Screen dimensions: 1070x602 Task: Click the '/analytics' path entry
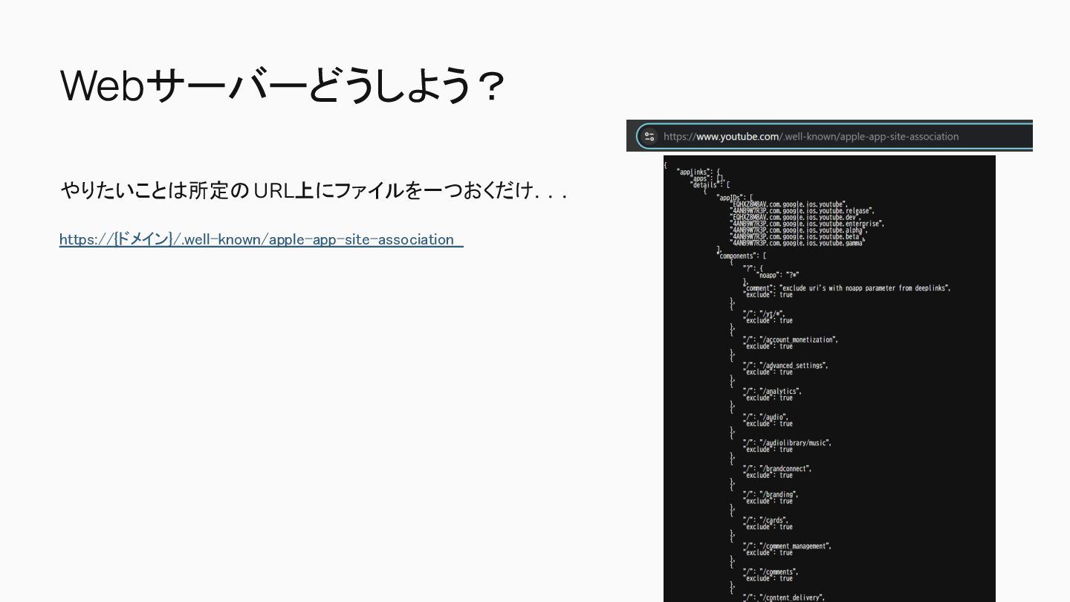coord(772,392)
